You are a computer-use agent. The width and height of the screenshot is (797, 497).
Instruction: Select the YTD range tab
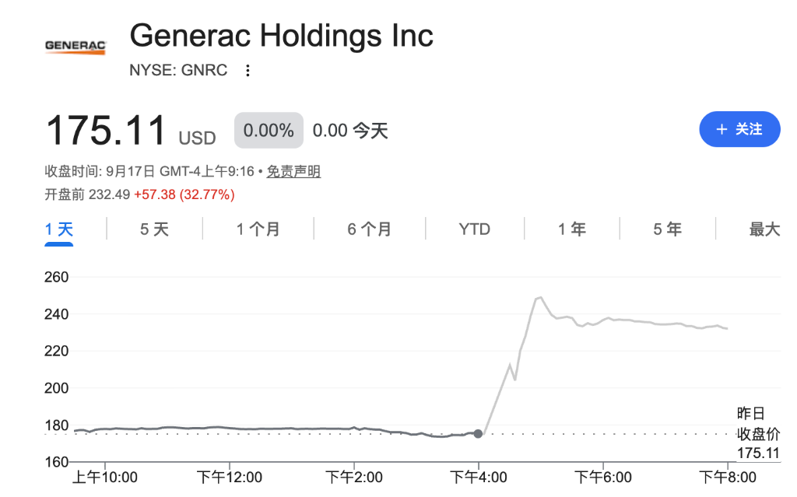coord(474,229)
